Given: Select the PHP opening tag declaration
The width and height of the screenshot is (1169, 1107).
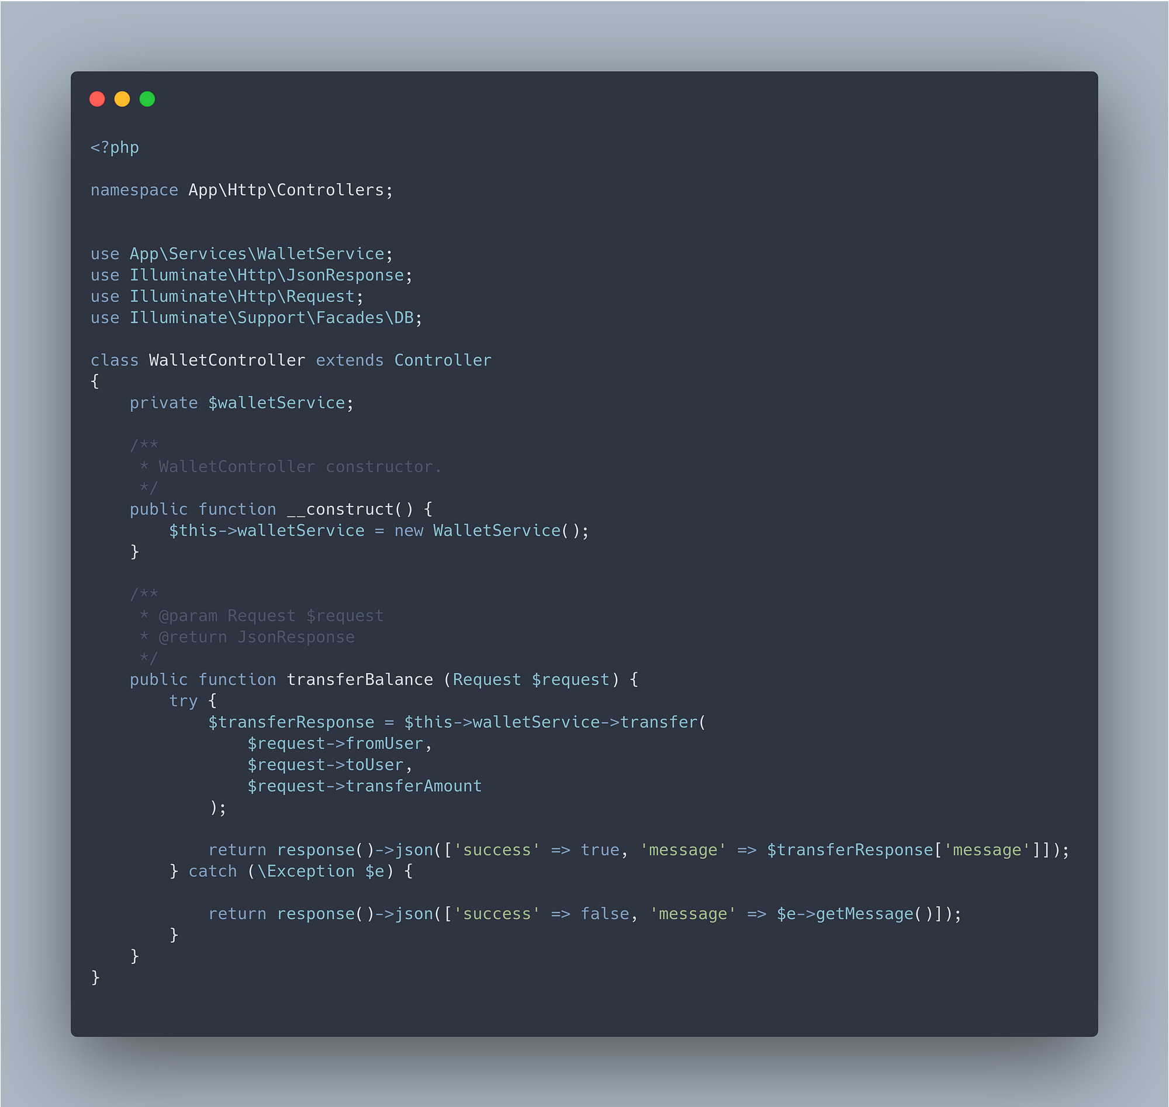Looking at the screenshot, I should [115, 147].
